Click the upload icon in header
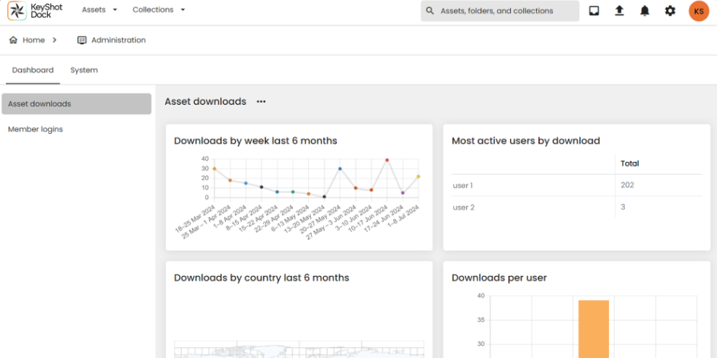 (x=620, y=11)
